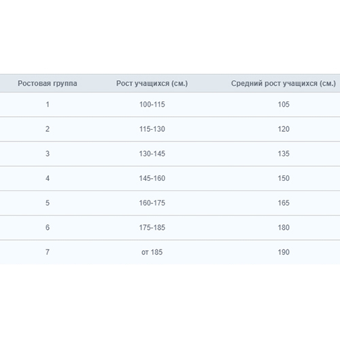The height and width of the screenshot is (340, 340).
Task: Select the '160-175' height range cell
Action: tap(152, 203)
